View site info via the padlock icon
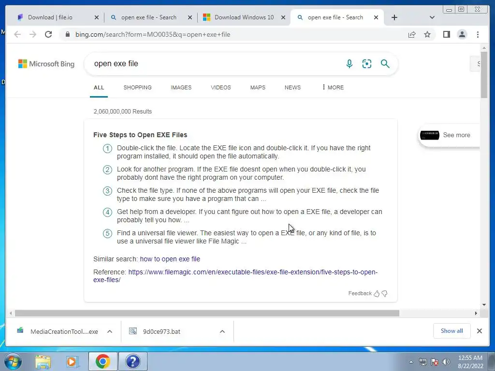Viewport: 495px width, 371px height. point(67,34)
